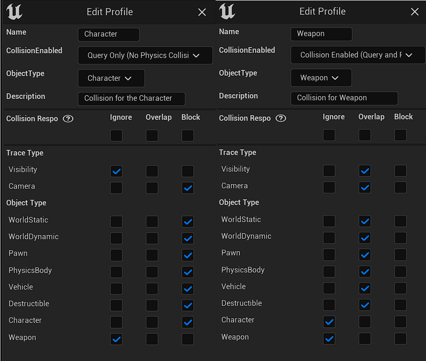Set Character row to Overlap in the Character profile
Image resolution: width=426 pixels, height=361 pixels.
pos(152,322)
